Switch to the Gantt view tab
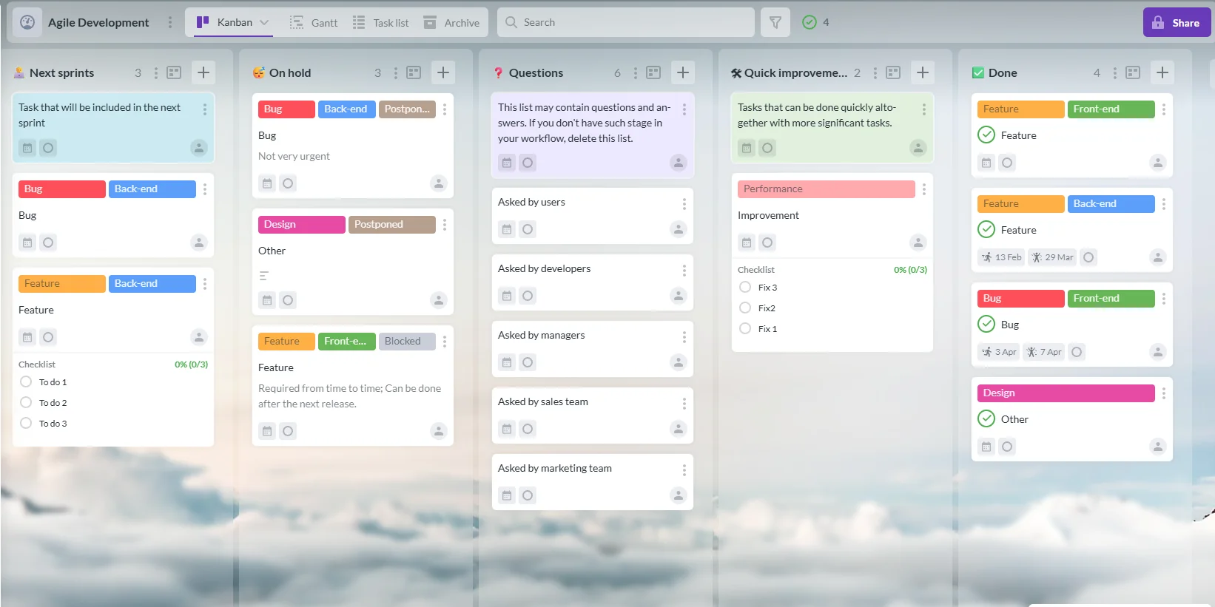The height and width of the screenshot is (607, 1215). coord(314,22)
